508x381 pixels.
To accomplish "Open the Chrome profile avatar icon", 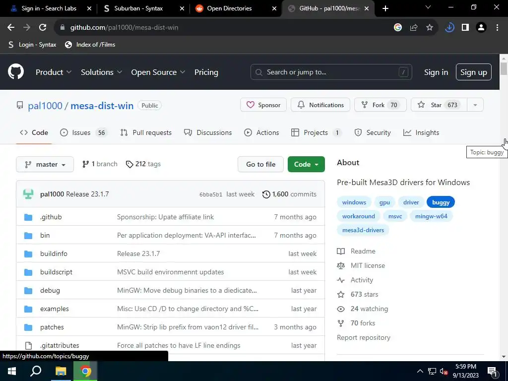I will [481, 28].
